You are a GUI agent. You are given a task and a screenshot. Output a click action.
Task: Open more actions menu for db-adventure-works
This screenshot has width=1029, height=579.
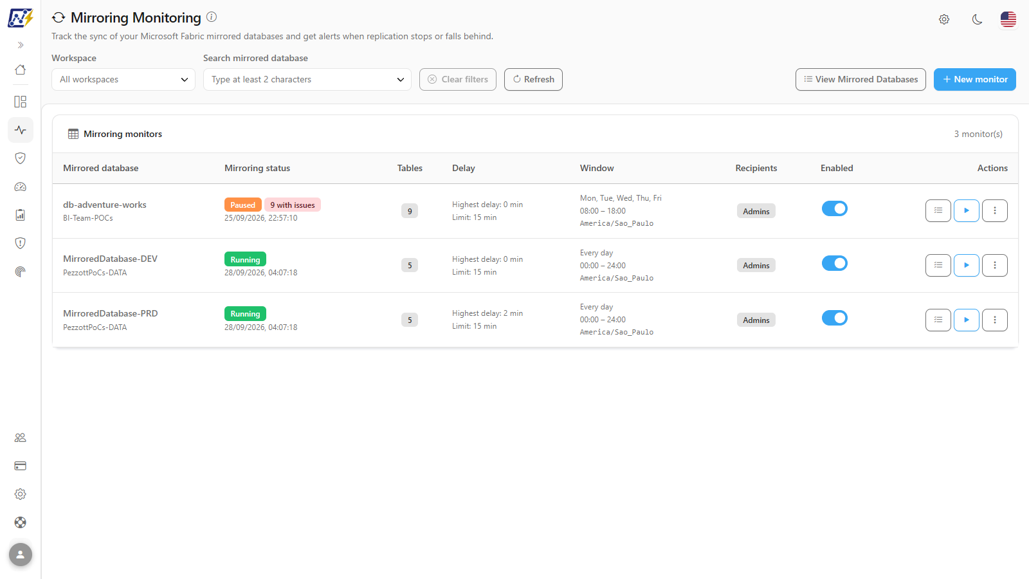tap(995, 210)
